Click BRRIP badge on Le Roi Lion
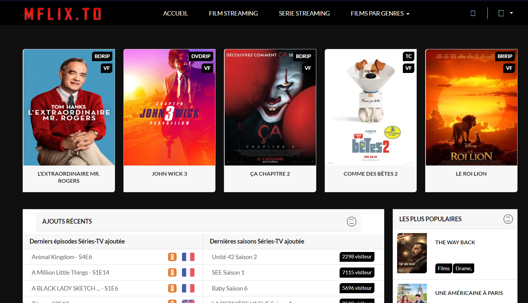The width and height of the screenshot is (528, 303). [505, 56]
